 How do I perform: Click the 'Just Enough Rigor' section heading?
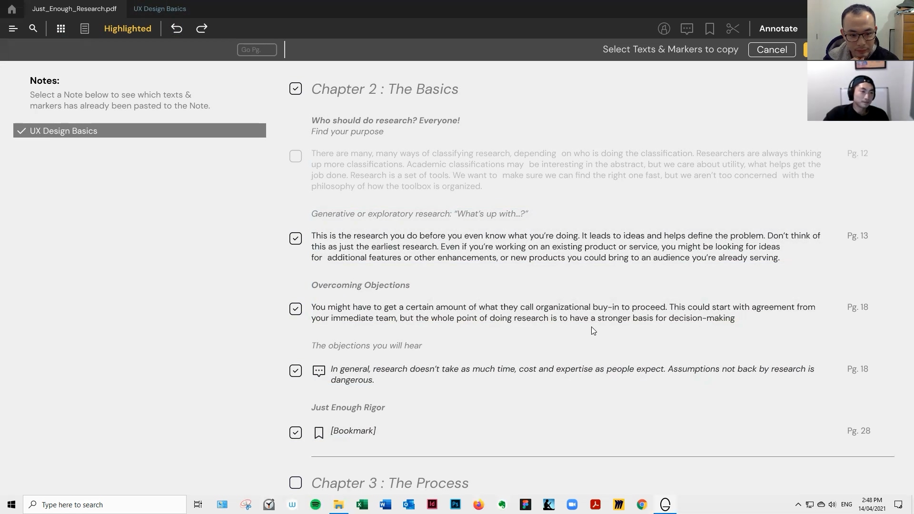[x=348, y=407]
